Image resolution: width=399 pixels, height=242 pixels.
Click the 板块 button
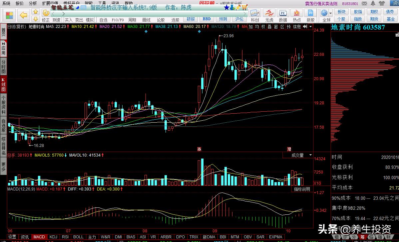341,12
